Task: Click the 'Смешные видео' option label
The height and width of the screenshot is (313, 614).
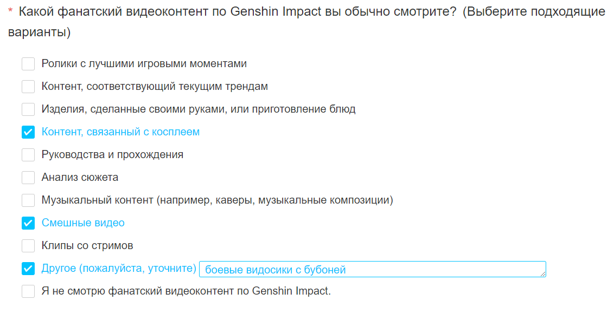Action: [83, 223]
